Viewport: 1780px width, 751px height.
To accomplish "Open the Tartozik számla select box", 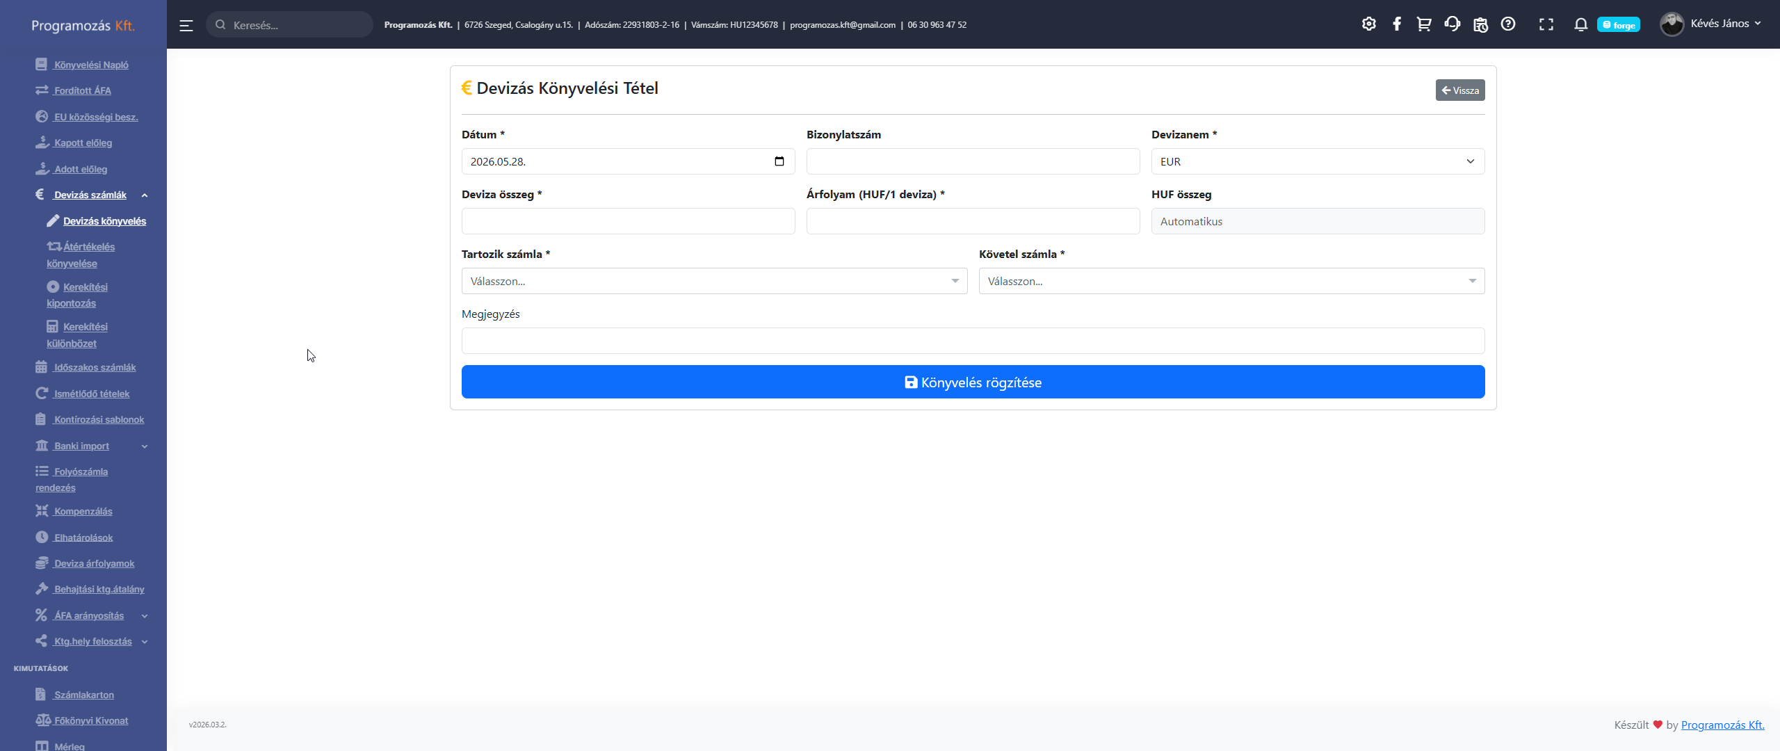I will click(x=714, y=281).
